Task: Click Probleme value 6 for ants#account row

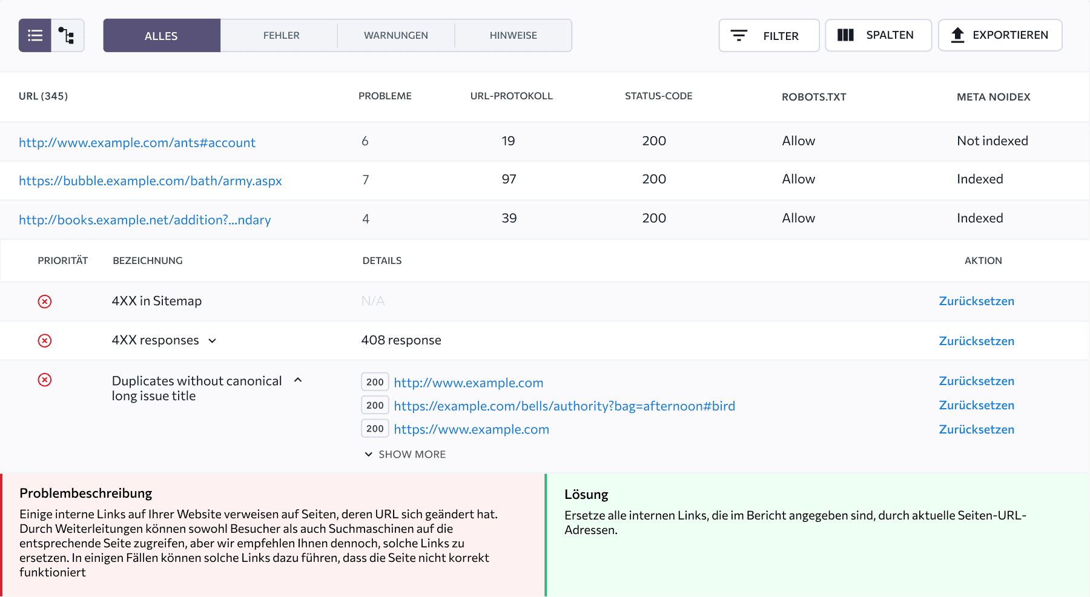Action: click(365, 141)
